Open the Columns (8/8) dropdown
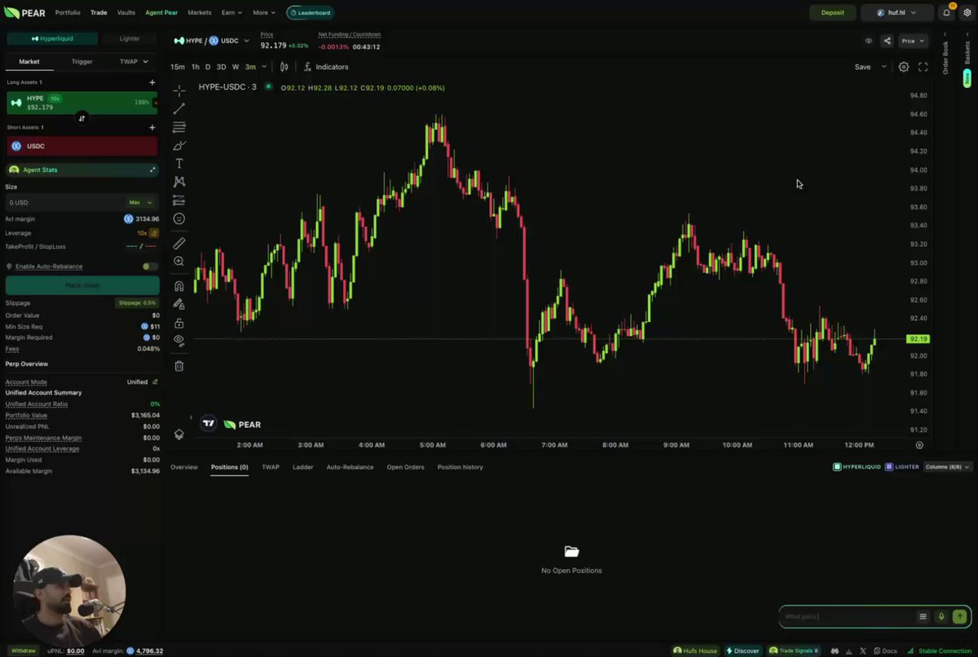The width and height of the screenshot is (978, 657). [x=949, y=467]
